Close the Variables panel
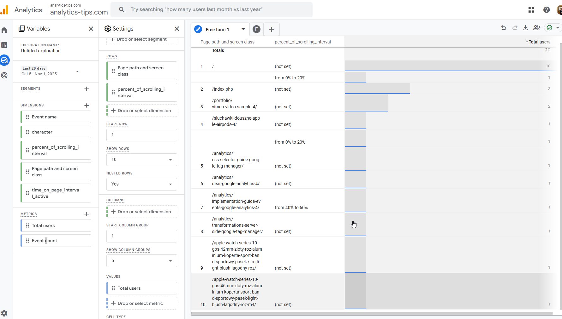The height and width of the screenshot is (319, 562). 91,29
